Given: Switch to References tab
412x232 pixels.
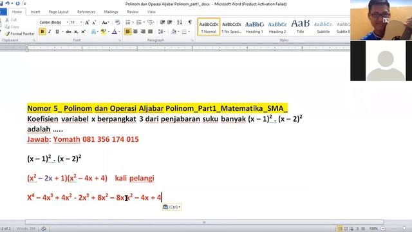Looking at the screenshot, I should point(86,12).
